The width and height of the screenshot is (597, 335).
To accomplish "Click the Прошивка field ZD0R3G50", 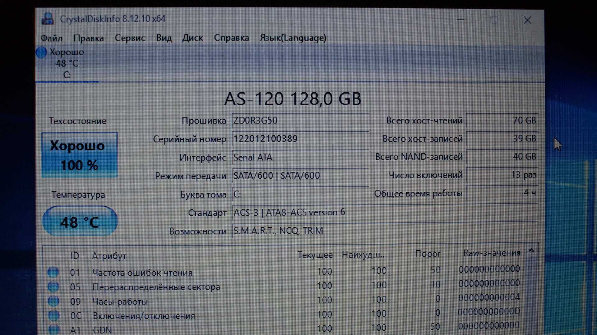I will [300, 121].
